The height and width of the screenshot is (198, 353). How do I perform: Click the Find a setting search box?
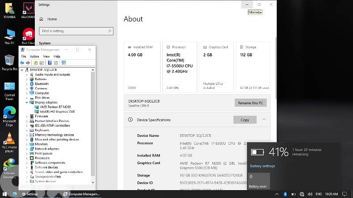click(76, 31)
